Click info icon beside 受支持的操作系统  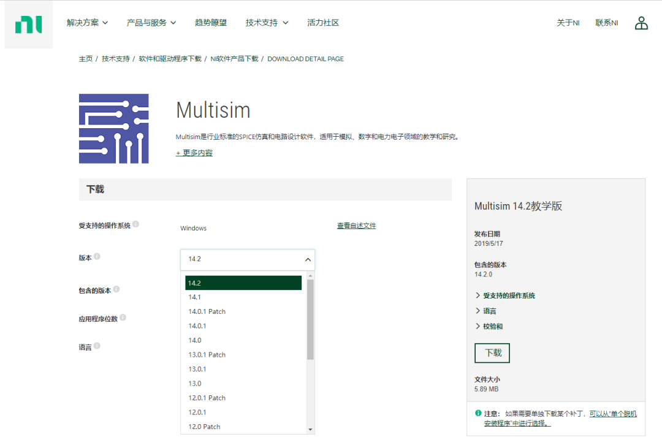click(136, 224)
